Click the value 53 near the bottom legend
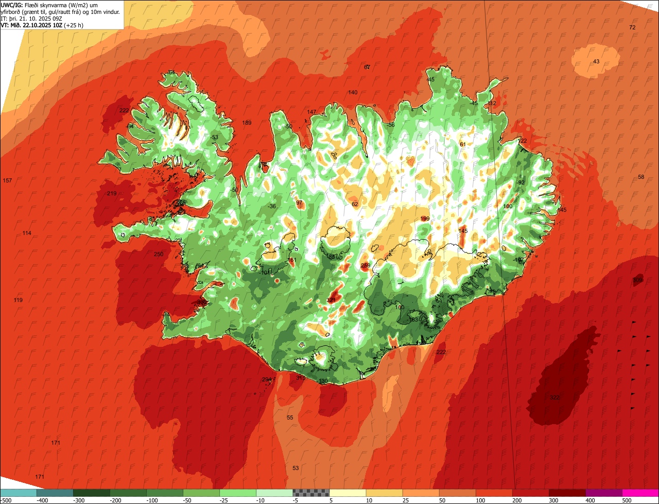Image resolution: width=659 pixels, height=504 pixels. tap(296, 468)
